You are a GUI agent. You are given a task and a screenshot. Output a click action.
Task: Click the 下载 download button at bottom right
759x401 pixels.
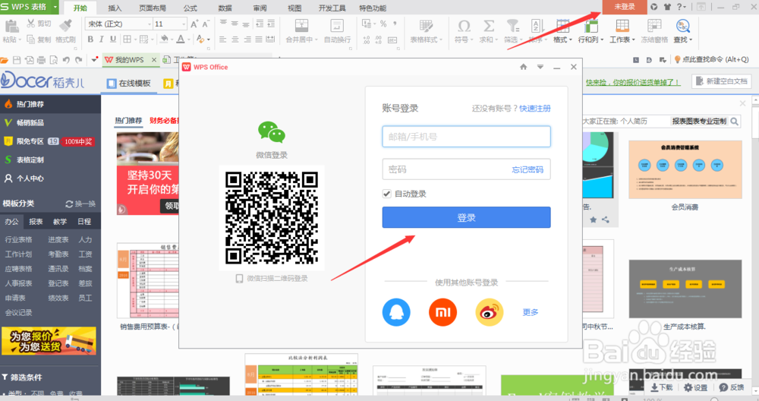pos(662,387)
